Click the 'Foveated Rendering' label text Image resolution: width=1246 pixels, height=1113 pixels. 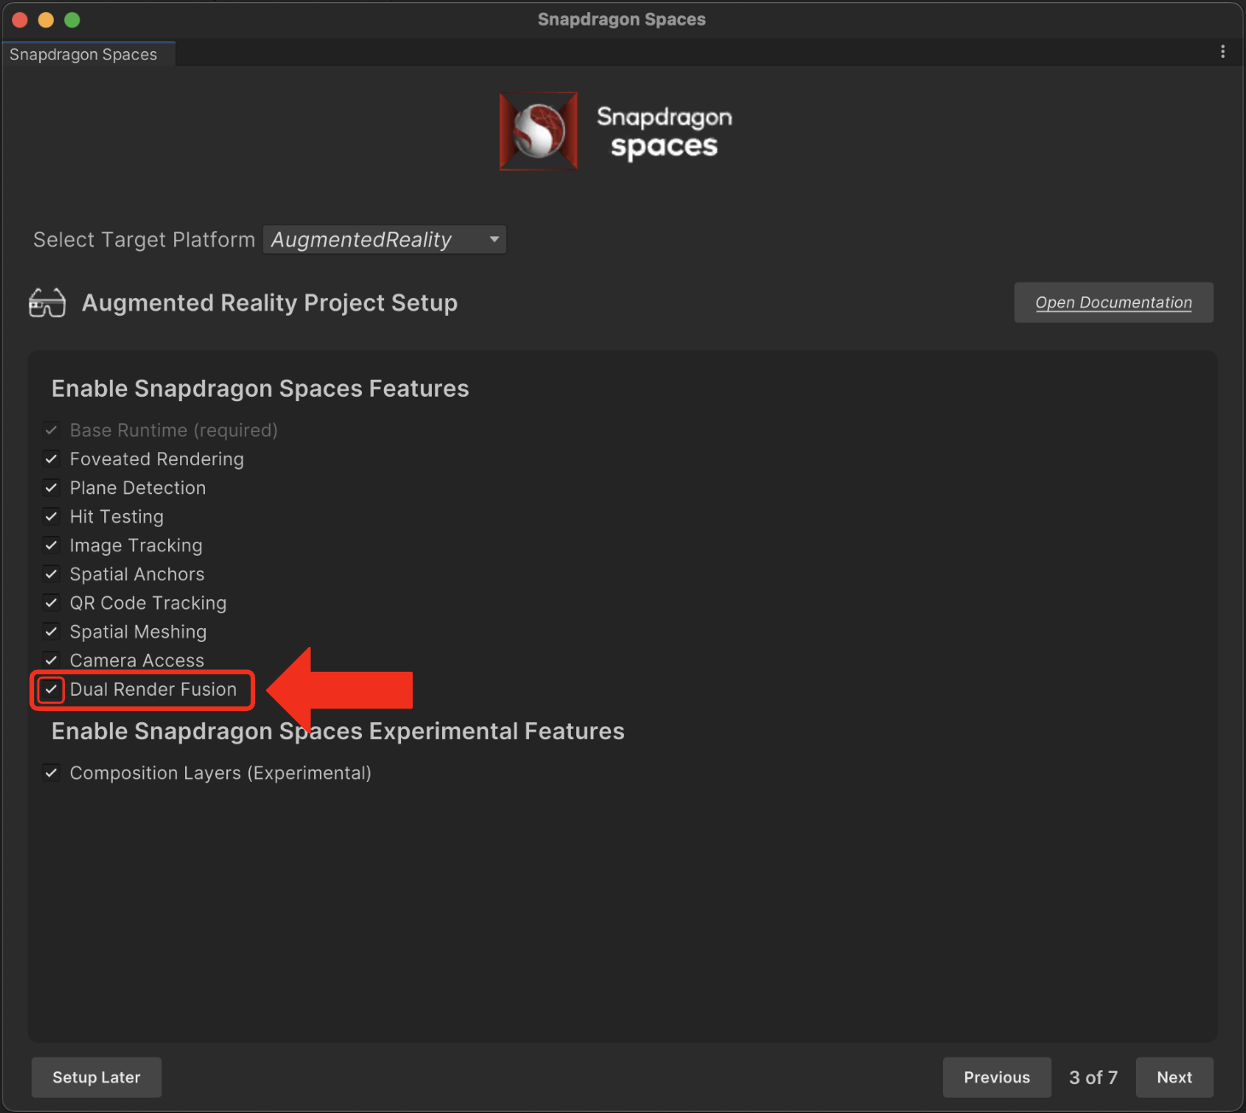click(x=157, y=459)
